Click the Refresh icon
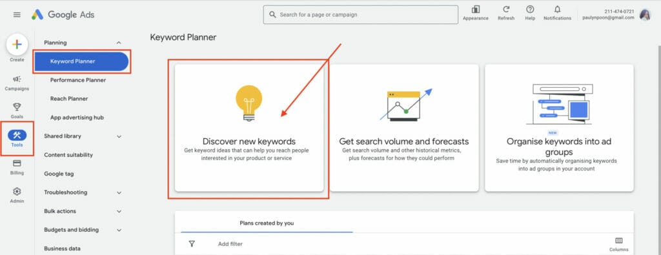The image size is (661, 255). [506, 9]
